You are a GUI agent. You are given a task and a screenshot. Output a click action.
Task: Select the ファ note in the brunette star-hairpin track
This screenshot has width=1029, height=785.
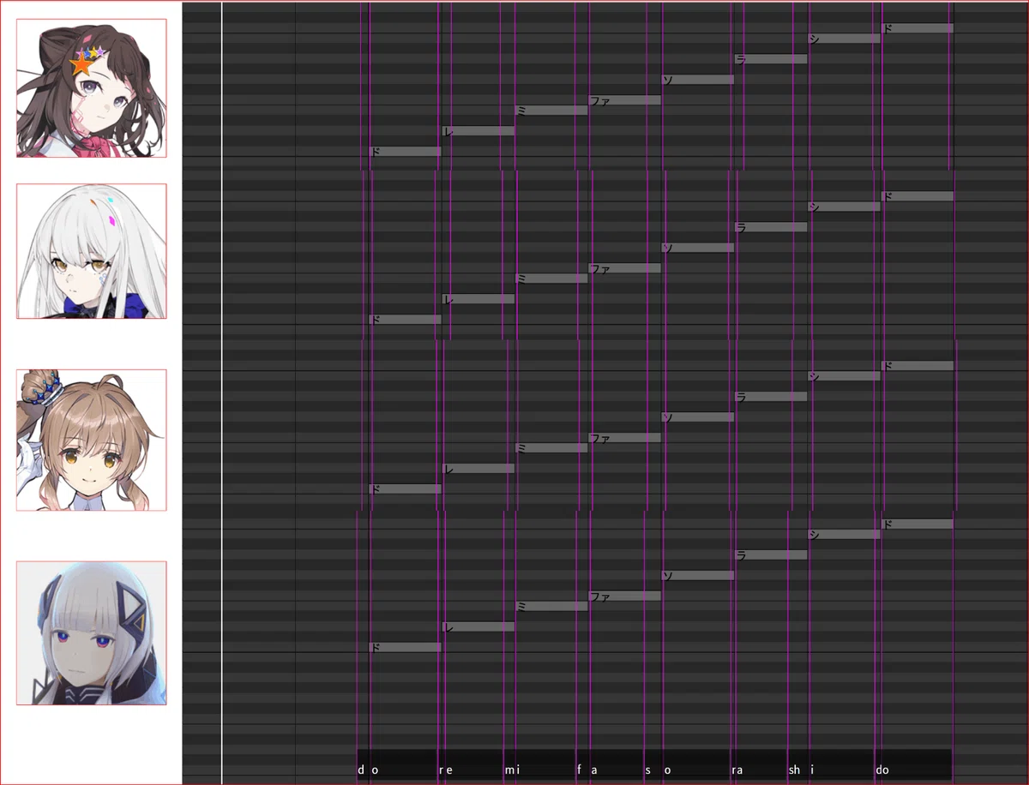click(624, 100)
